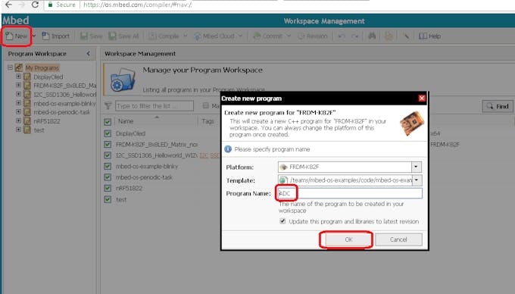The height and width of the screenshot is (294, 515).
Task: Toggle the mbed-os-periodic-task row checkbox
Action: tap(108, 177)
